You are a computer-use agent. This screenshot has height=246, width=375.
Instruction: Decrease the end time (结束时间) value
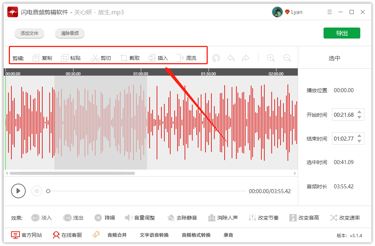359,141
